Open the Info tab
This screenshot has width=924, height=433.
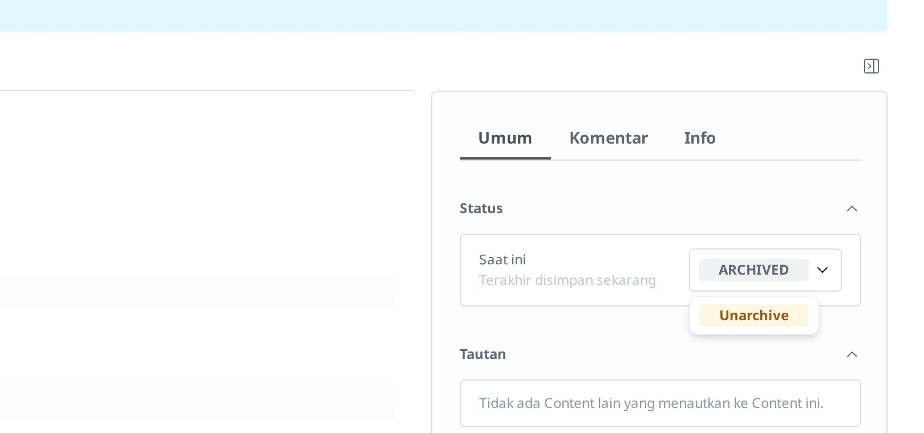700,138
